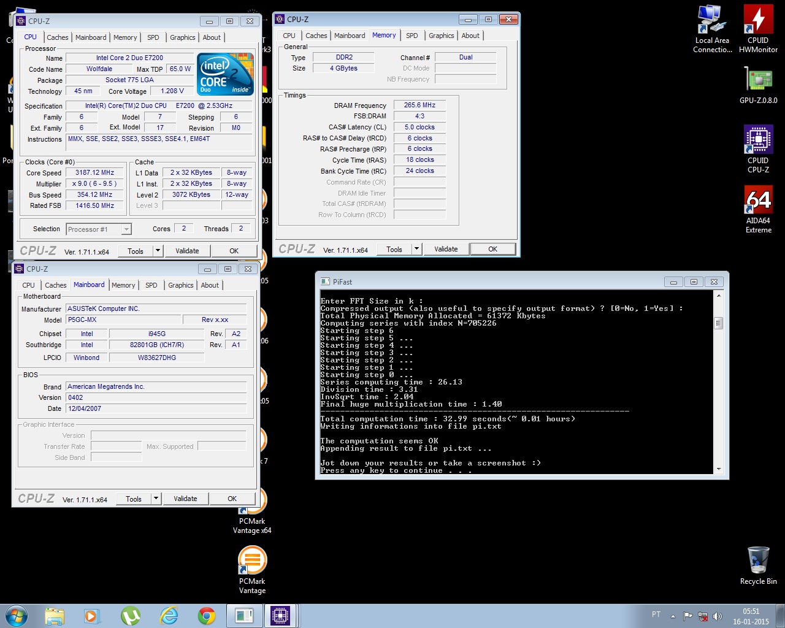This screenshot has height=628, width=785.
Task: Click the PiFast scrollbar down arrow
Action: 719,469
